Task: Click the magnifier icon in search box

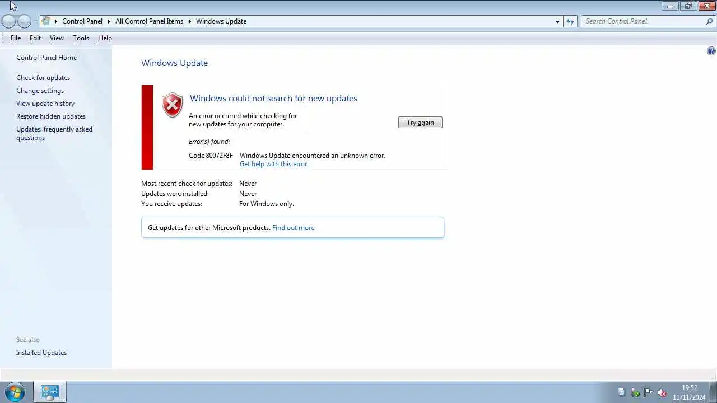Action: click(x=709, y=21)
